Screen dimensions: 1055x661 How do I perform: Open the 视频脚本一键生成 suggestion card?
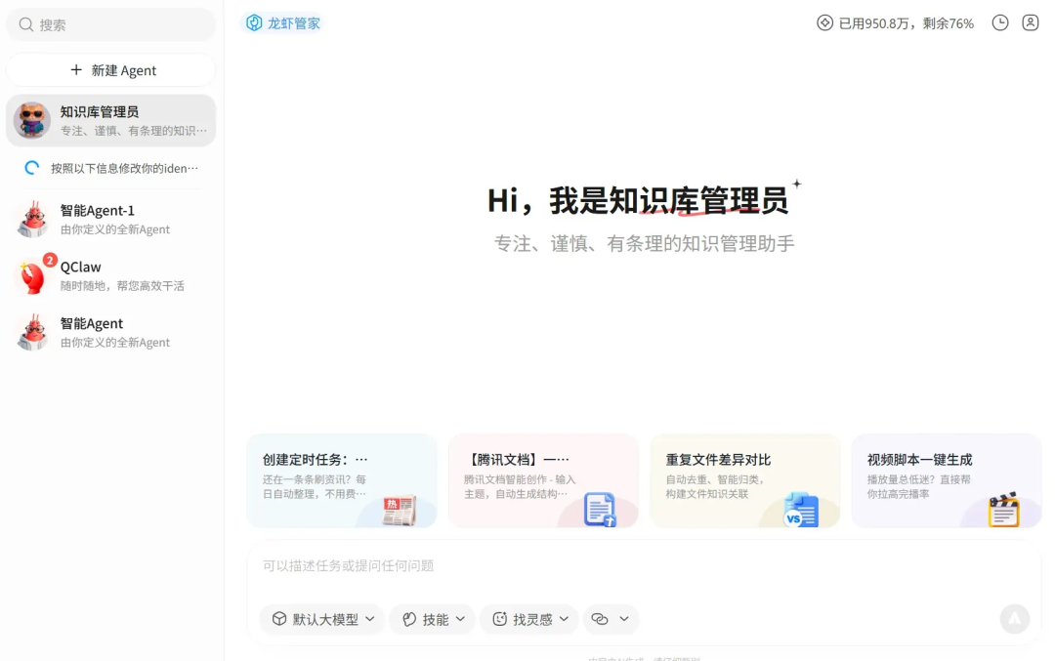(x=947, y=480)
